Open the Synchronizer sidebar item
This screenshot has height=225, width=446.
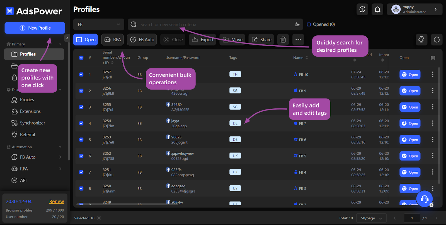click(32, 123)
